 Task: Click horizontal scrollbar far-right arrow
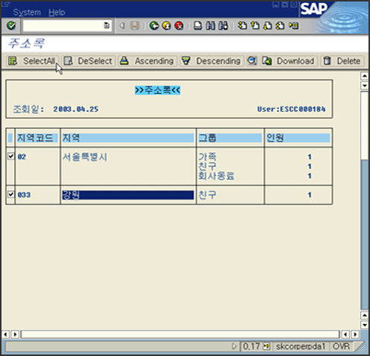pyautogui.click(x=355, y=334)
